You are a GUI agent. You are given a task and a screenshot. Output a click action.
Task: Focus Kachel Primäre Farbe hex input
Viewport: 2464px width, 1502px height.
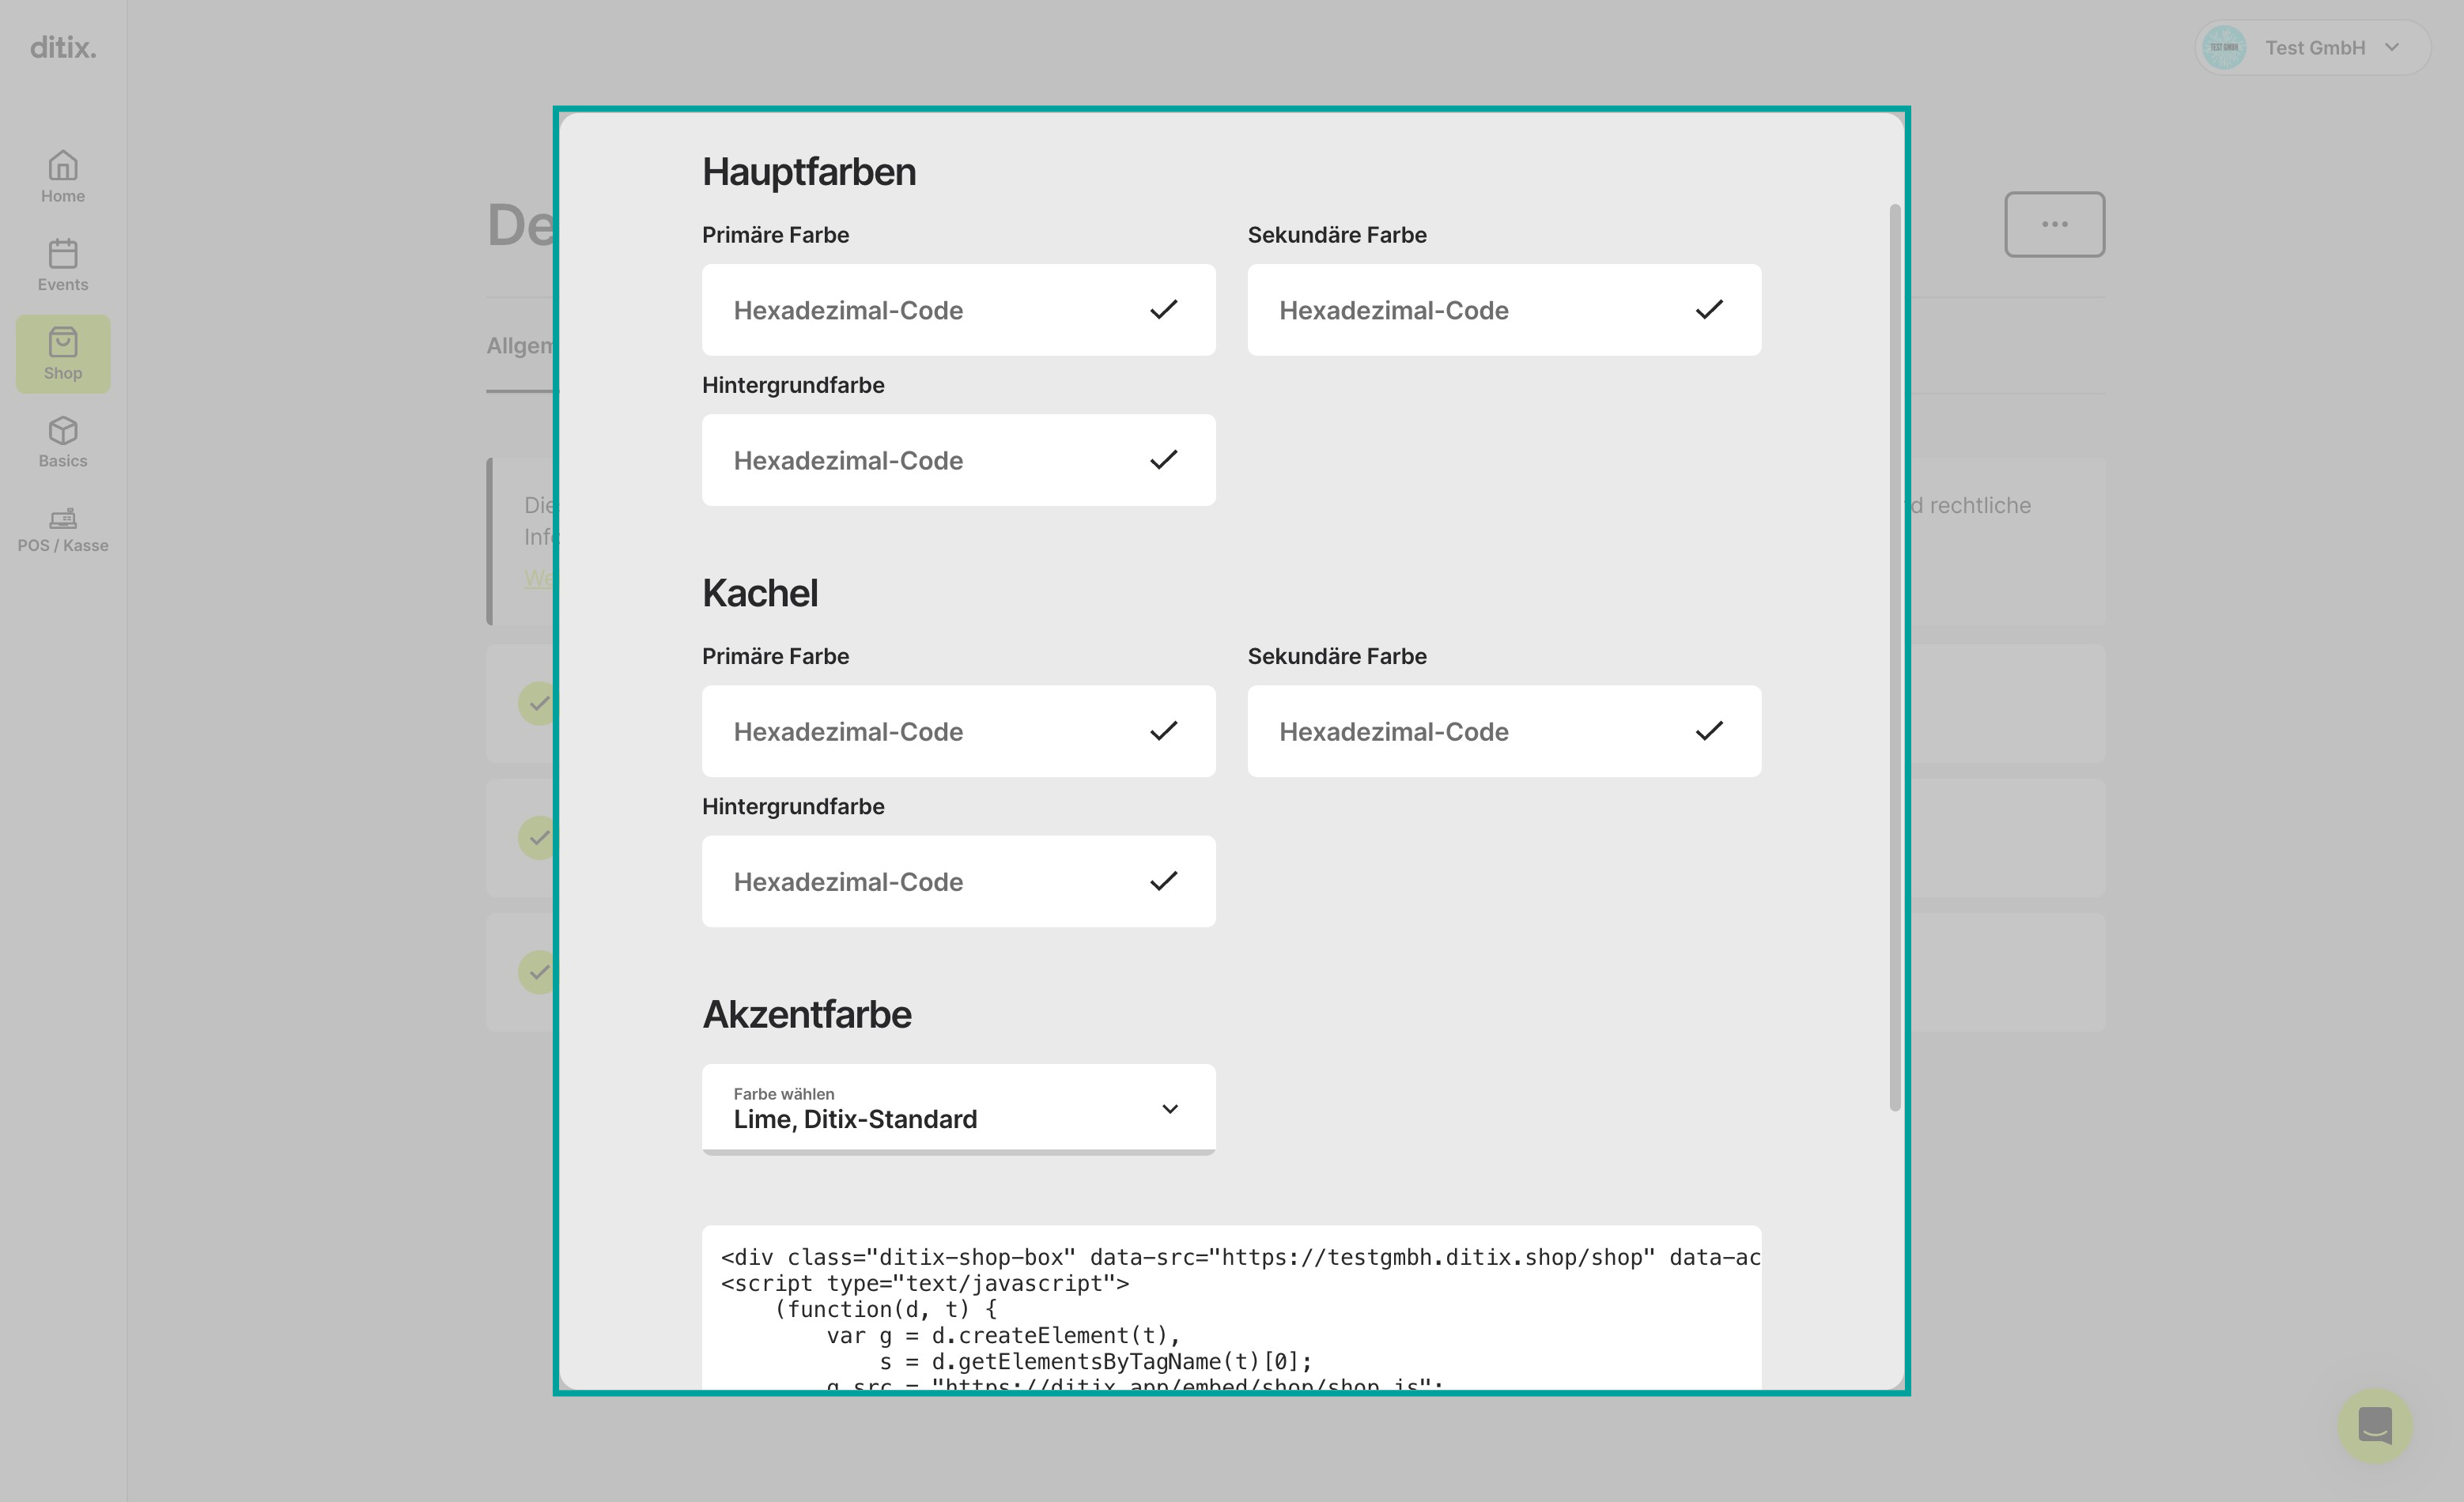[x=958, y=731]
